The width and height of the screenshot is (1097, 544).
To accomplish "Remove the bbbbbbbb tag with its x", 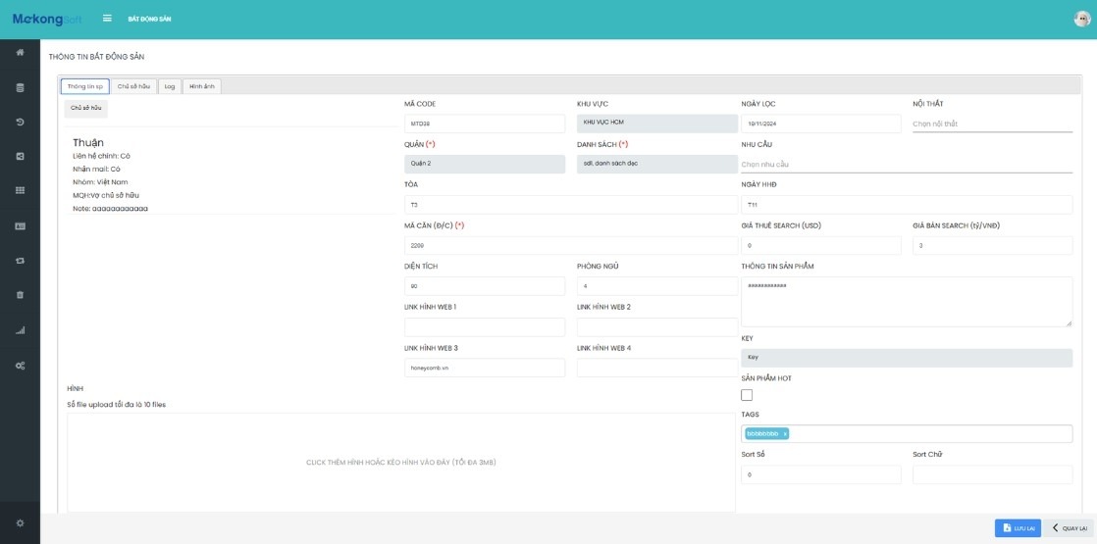I will [x=785, y=433].
